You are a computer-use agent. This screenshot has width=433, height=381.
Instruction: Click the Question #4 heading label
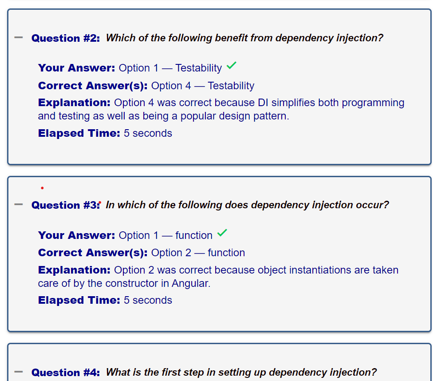tap(66, 373)
